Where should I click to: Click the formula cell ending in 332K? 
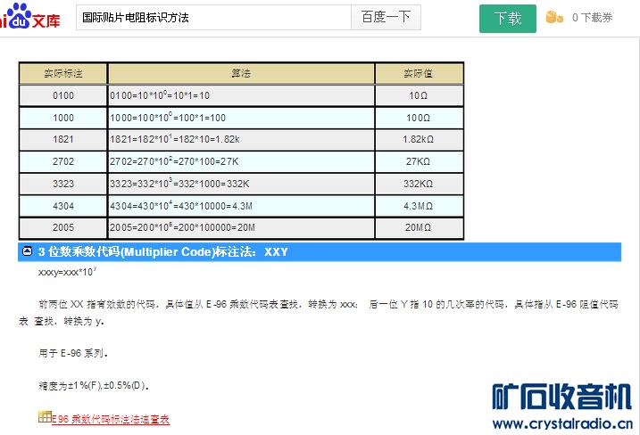(x=241, y=184)
